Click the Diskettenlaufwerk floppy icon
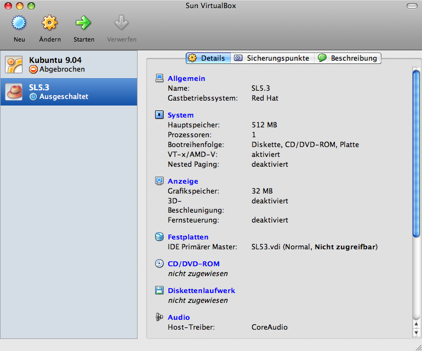This screenshot has height=351, width=422. coord(159,290)
